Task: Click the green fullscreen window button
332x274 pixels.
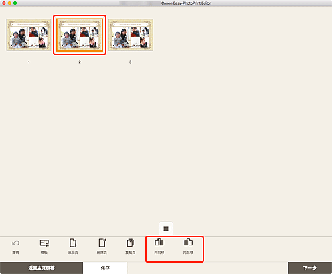Action: tap(15, 3)
